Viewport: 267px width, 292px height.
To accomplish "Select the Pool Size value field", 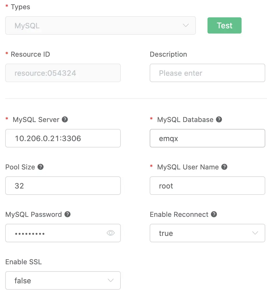I will click(x=63, y=186).
